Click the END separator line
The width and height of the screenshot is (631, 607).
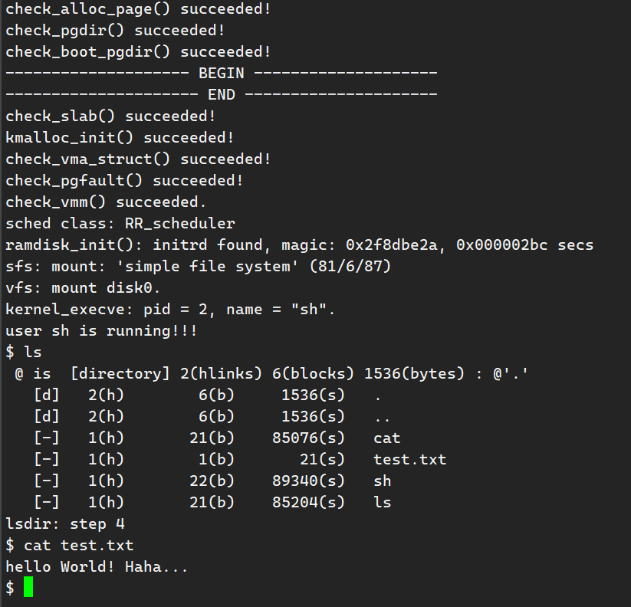[x=222, y=94]
